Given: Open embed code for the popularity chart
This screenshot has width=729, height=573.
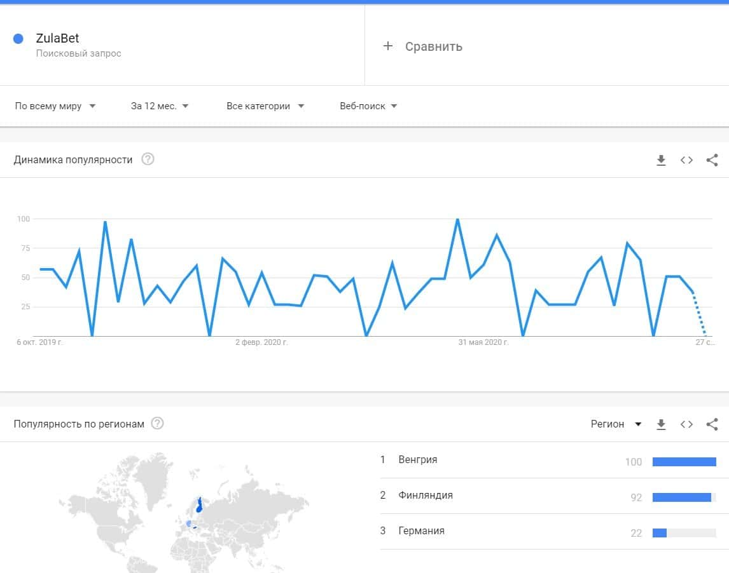Looking at the screenshot, I should click(686, 160).
